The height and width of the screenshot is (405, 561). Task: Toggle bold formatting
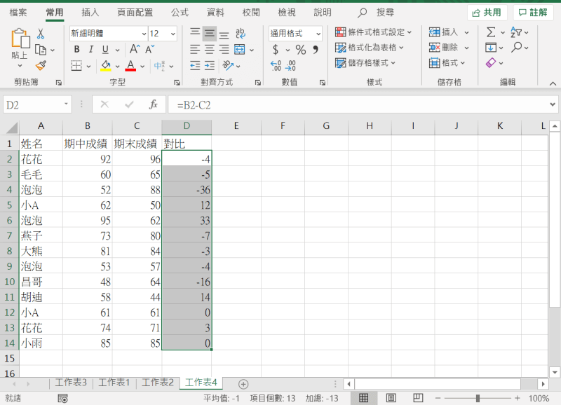coord(76,49)
